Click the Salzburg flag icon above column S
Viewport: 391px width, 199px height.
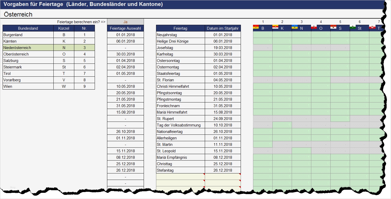[333, 26]
